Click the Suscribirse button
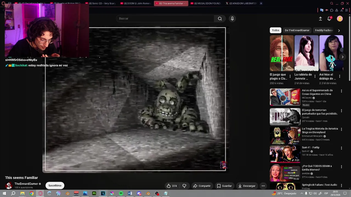The height and width of the screenshot is (197, 351). click(x=55, y=186)
